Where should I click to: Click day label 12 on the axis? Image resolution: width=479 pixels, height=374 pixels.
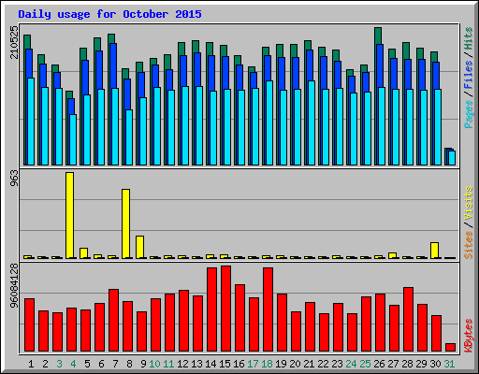182,364
